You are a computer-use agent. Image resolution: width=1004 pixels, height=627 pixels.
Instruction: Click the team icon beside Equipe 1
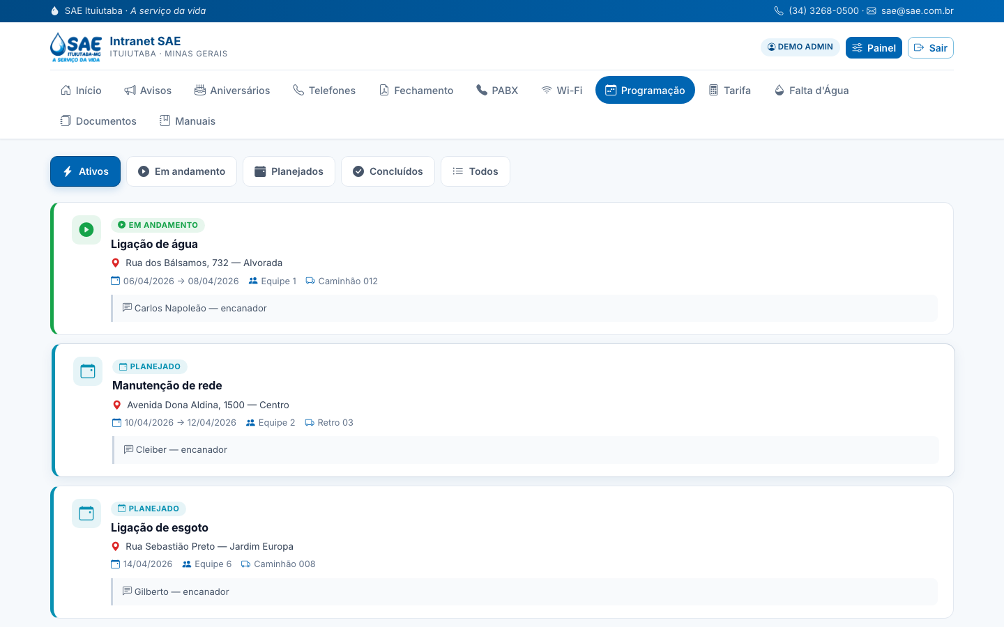[253, 281]
